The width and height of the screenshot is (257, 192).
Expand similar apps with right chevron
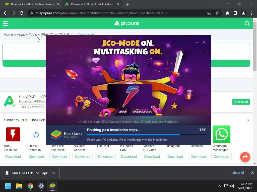click(248, 120)
